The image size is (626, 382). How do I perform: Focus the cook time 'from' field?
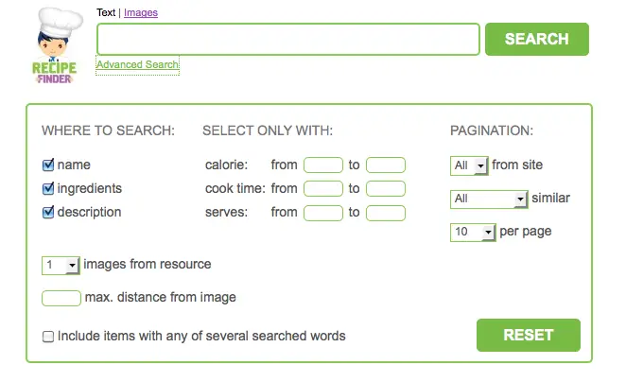coord(323,189)
